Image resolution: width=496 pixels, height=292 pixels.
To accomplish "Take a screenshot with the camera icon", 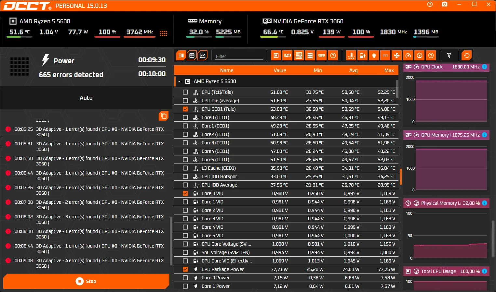I will click(x=445, y=4).
